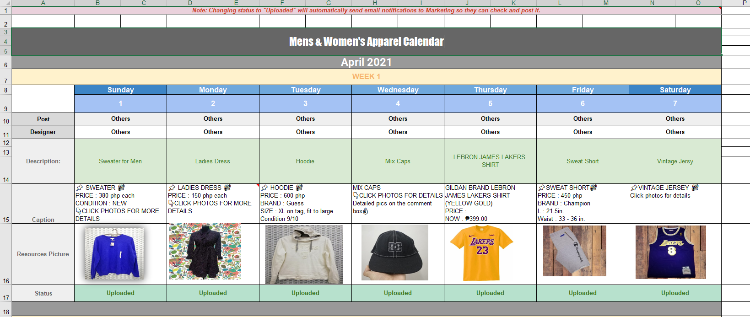Select the Monday day header
750x317 pixels.
213,90
